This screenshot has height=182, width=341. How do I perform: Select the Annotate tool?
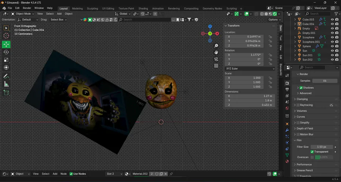[x=6, y=76]
